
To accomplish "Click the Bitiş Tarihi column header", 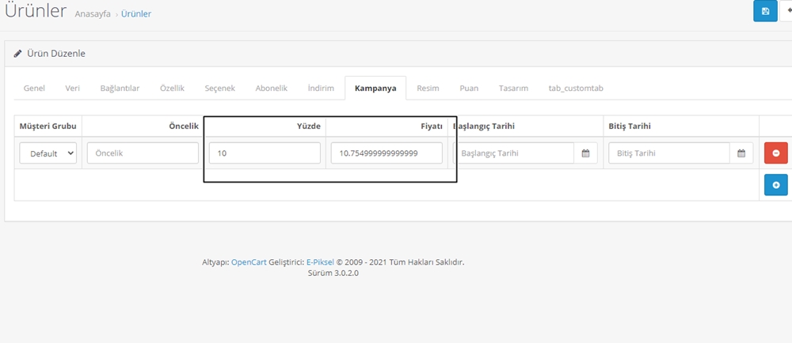I will pos(630,126).
